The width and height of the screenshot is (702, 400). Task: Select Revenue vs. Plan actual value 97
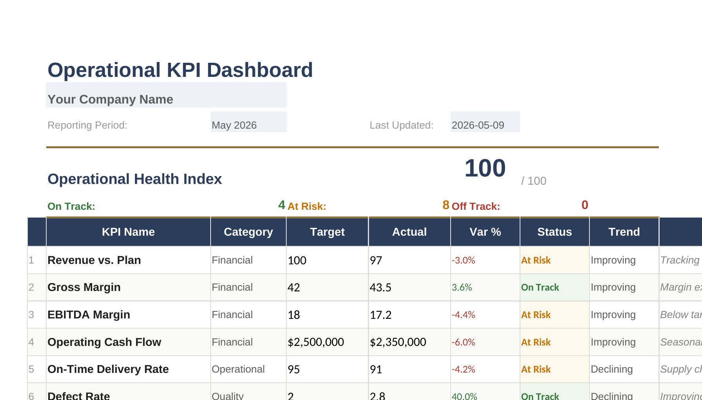[409, 260]
